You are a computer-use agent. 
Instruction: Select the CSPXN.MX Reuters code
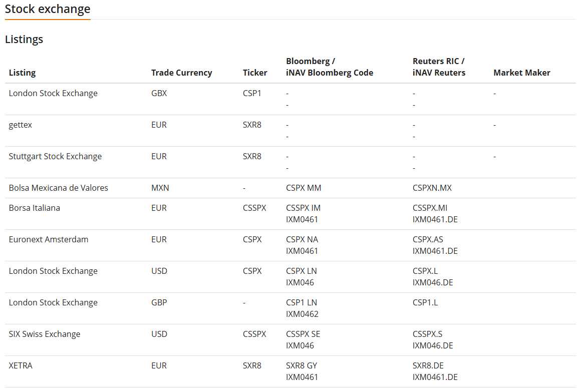432,188
